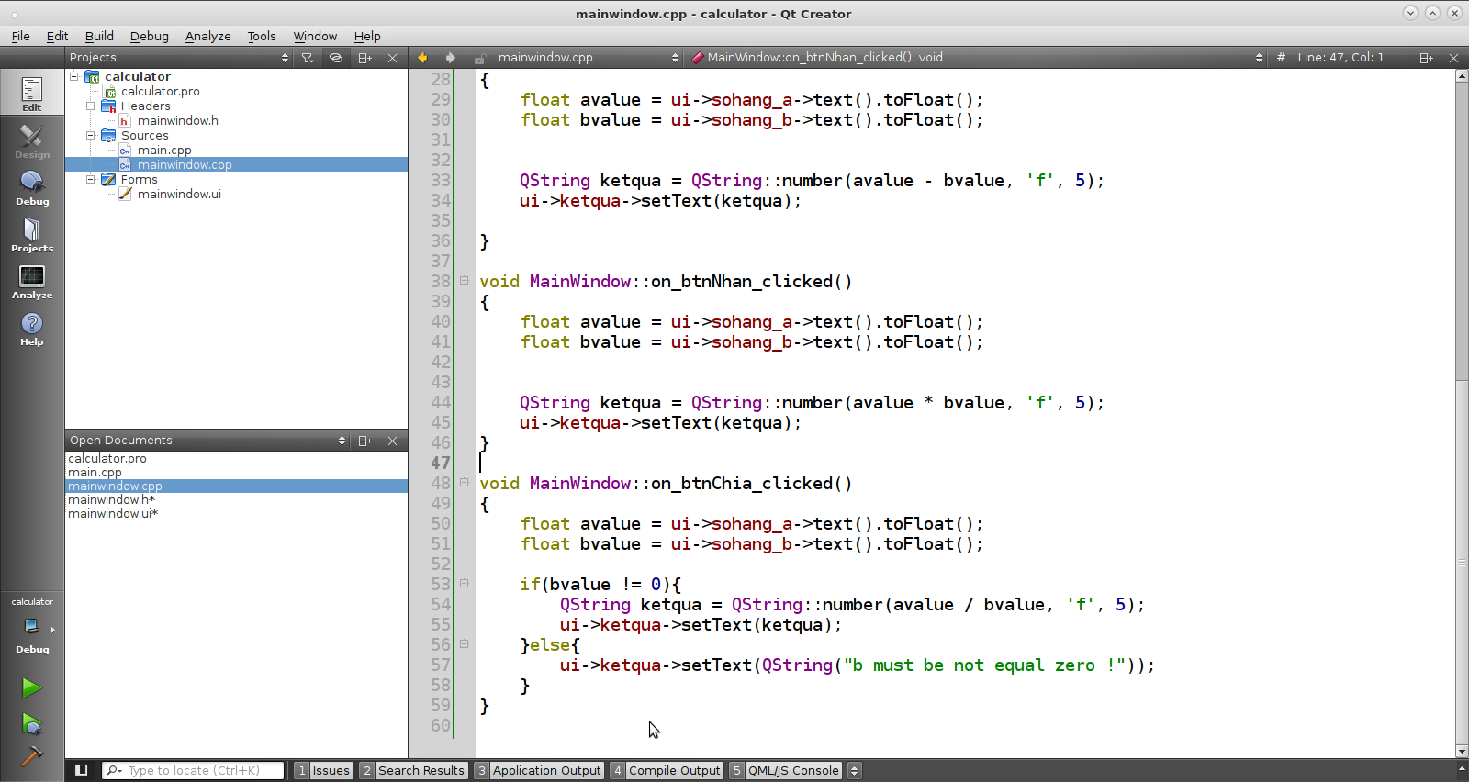This screenshot has height=782, width=1469.
Task: Open Projects mode in sidebar
Action: [32, 234]
